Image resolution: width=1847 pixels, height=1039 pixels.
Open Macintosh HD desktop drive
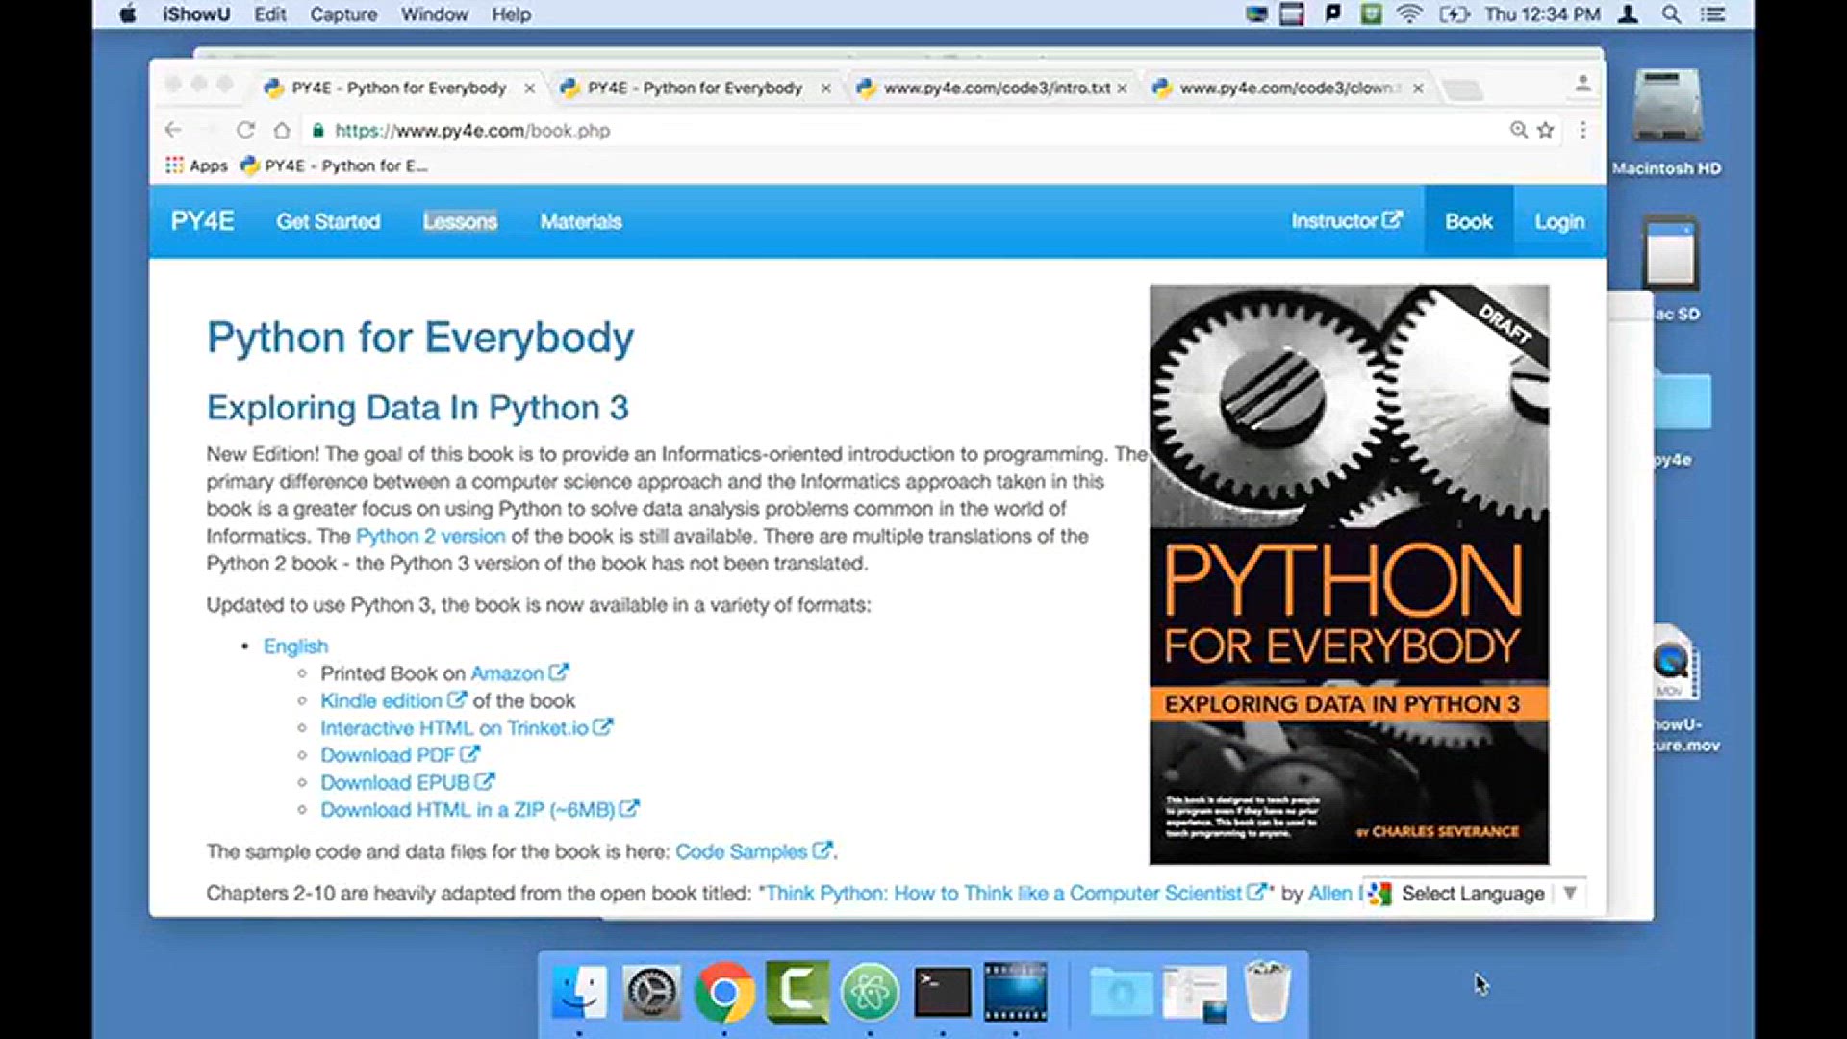1667,122
